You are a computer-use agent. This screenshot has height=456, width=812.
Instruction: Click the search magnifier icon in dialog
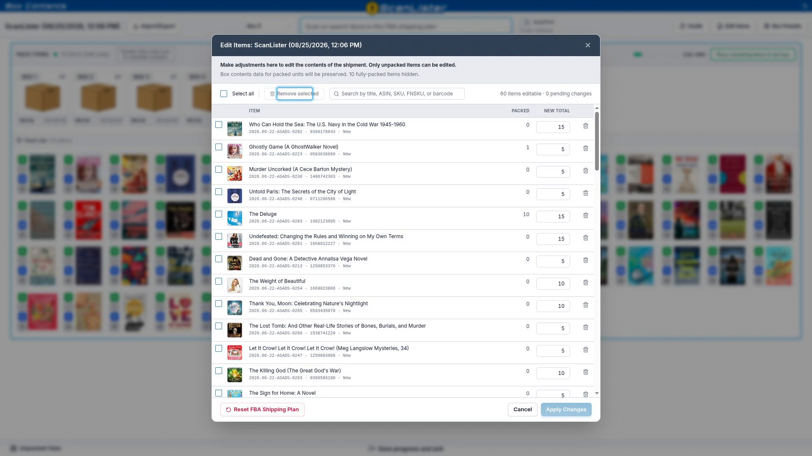point(337,94)
